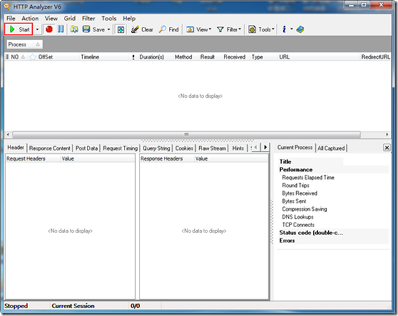Open the View dropdown in toolbar
Screen dimensions: 398x316
[198, 29]
